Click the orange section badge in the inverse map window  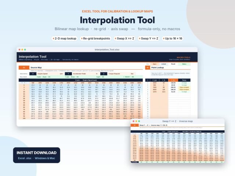coord(135,125)
